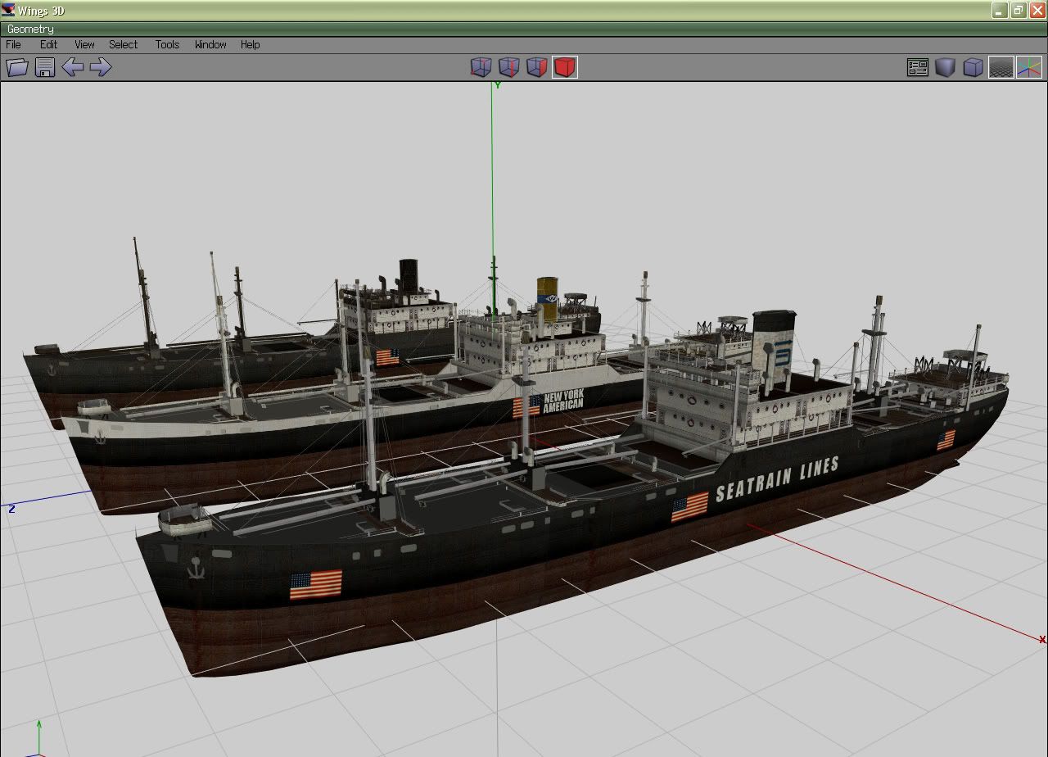Screen dimensions: 1048x757
Task: Open the Edit menu
Action: coord(49,44)
